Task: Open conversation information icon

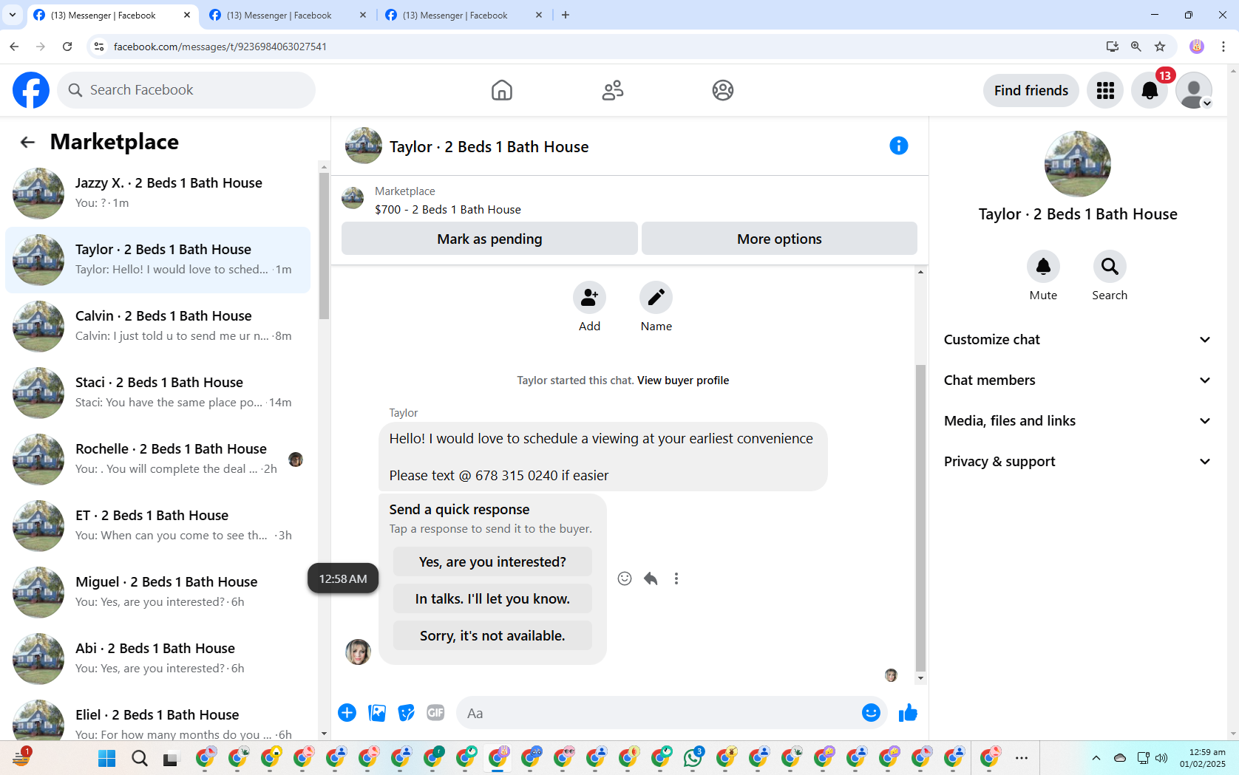Action: [x=899, y=146]
